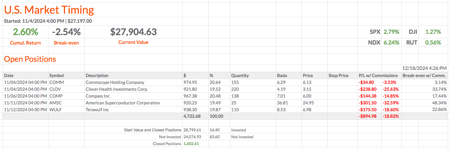This screenshot has height=148, width=450.
Task: Click the Stop Price column header
Action: (338, 75)
